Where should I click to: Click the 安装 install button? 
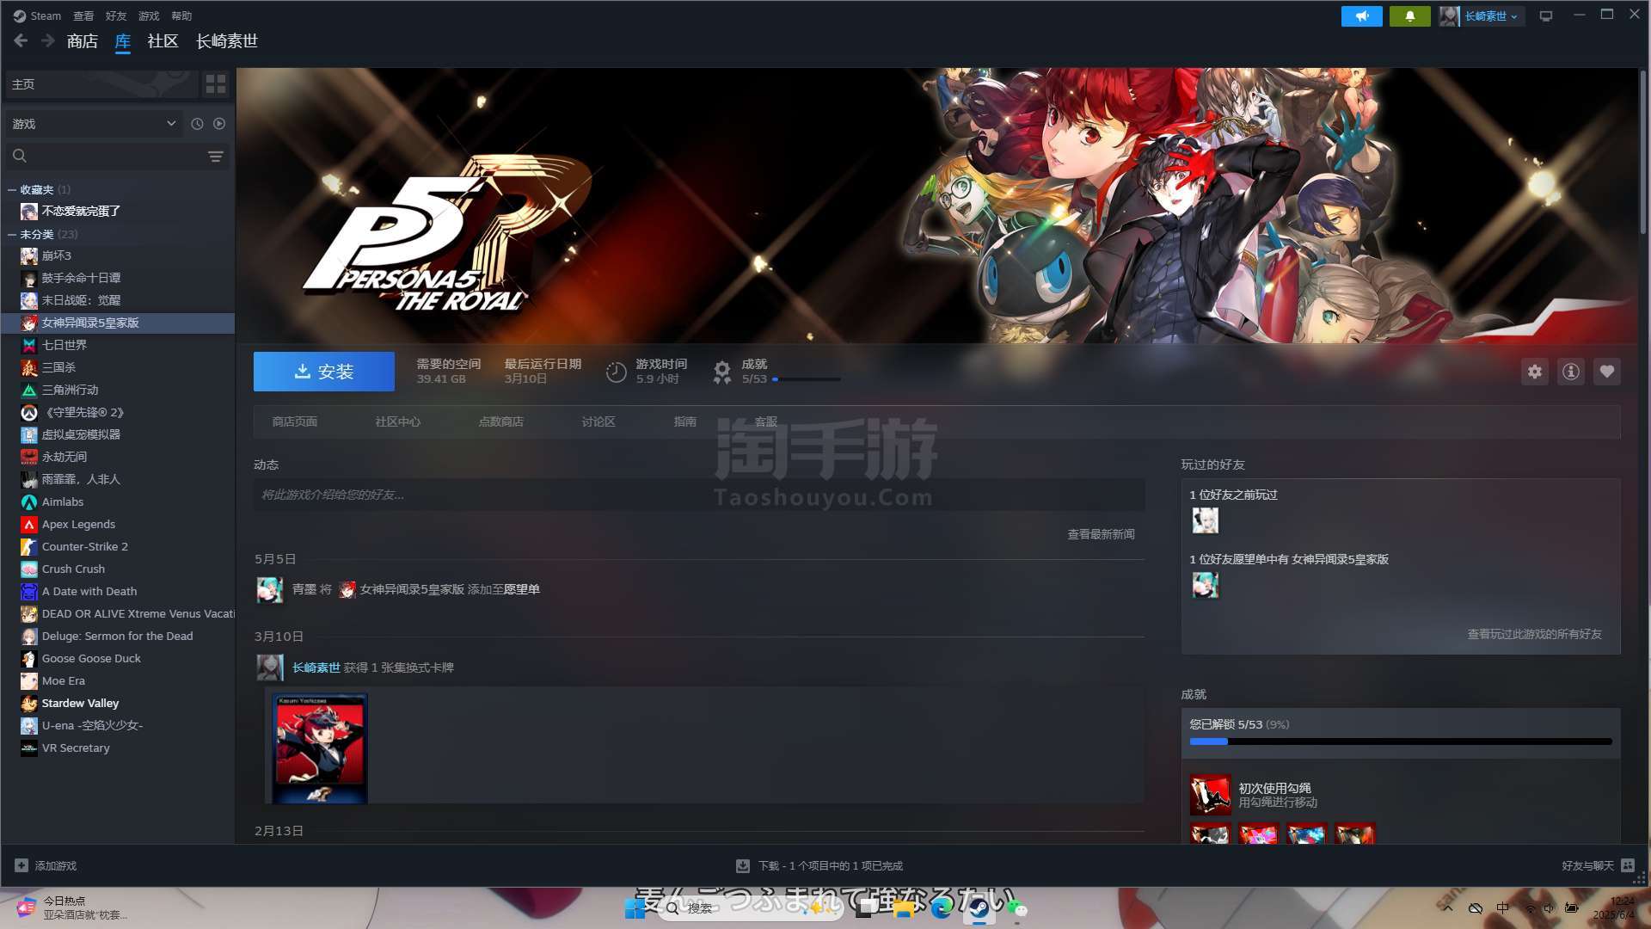324,372
